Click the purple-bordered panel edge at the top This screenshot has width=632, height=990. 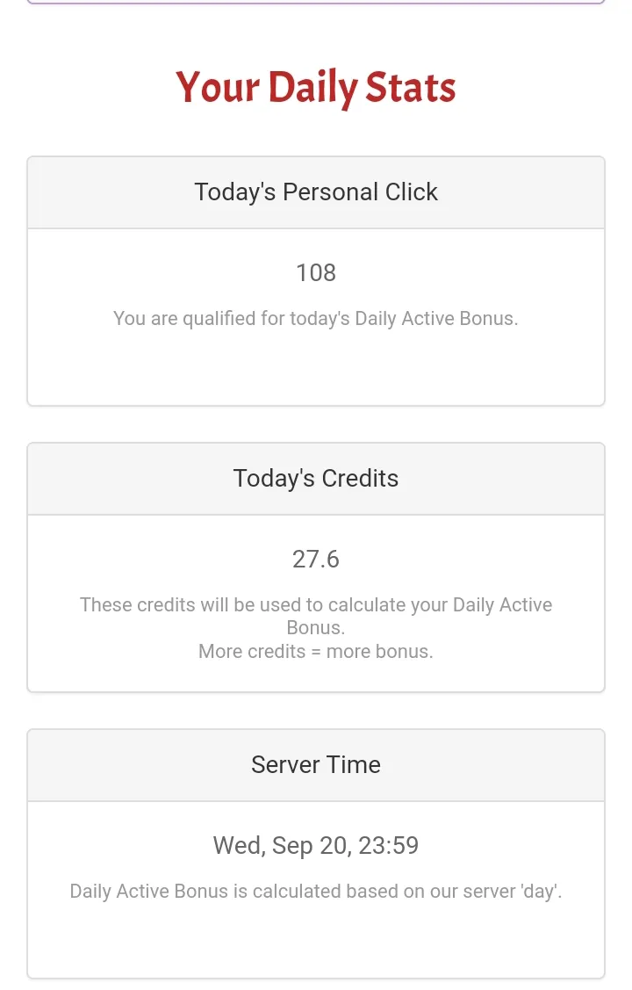pos(316,3)
